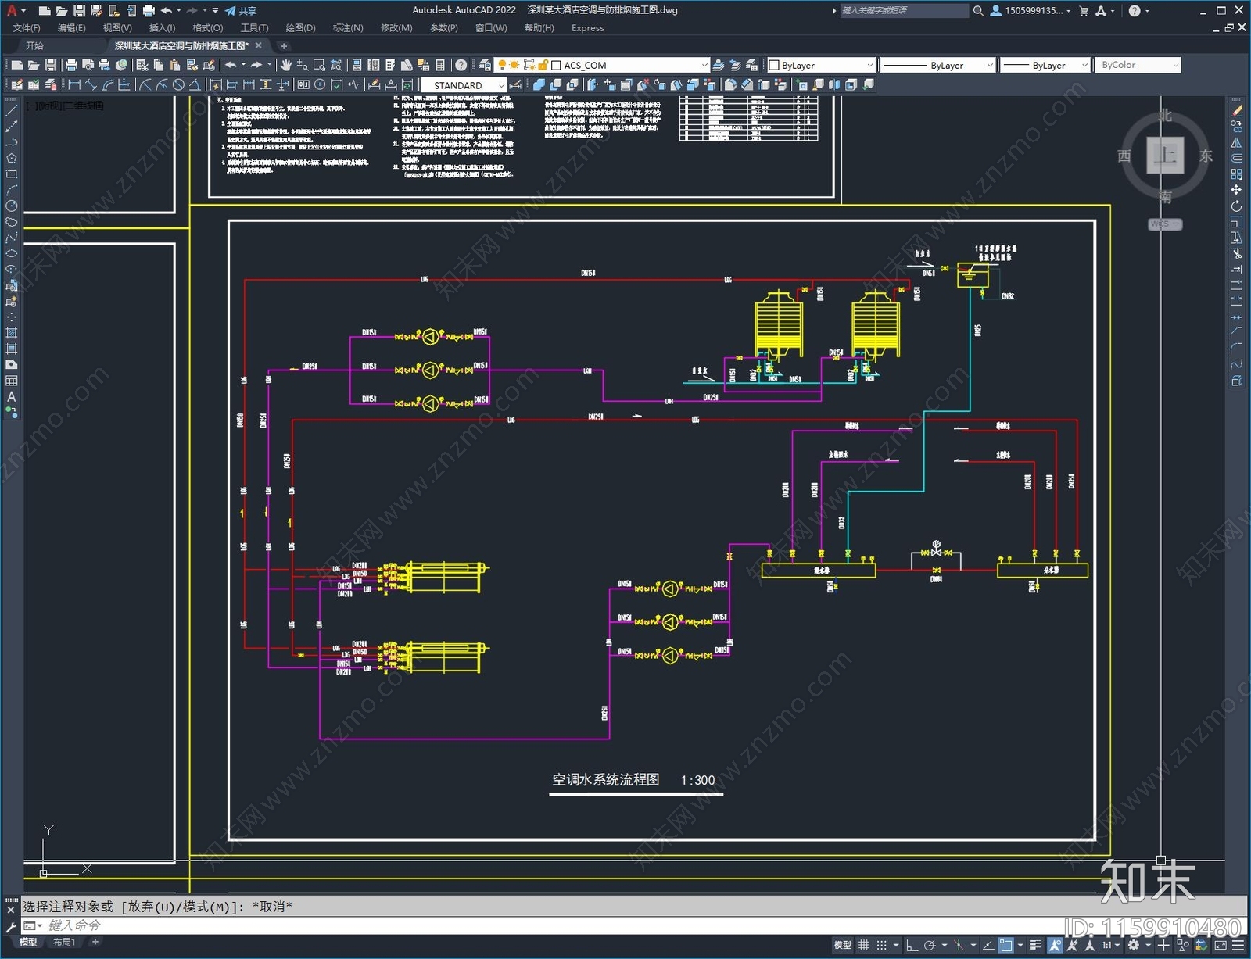Click the 共享 share button
This screenshot has width=1251, height=959.
click(x=241, y=11)
